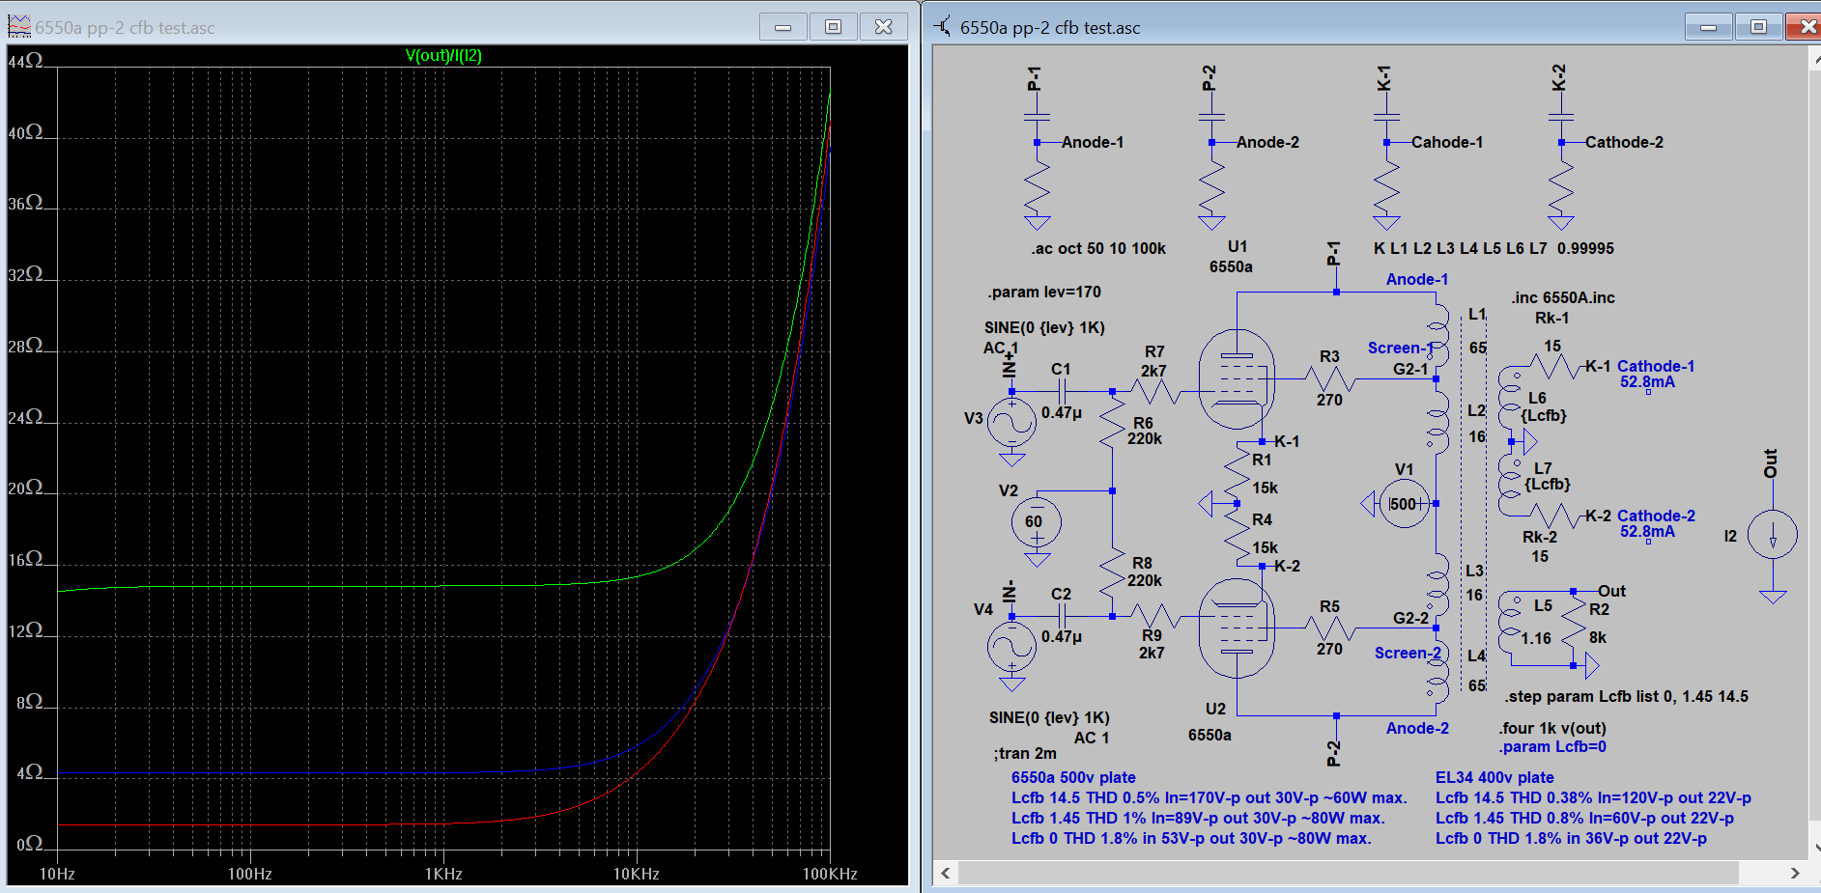This screenshot has height=893, width=1821.
Task: Select inductor L1 winding
Action: click(x=1438, y=336)
